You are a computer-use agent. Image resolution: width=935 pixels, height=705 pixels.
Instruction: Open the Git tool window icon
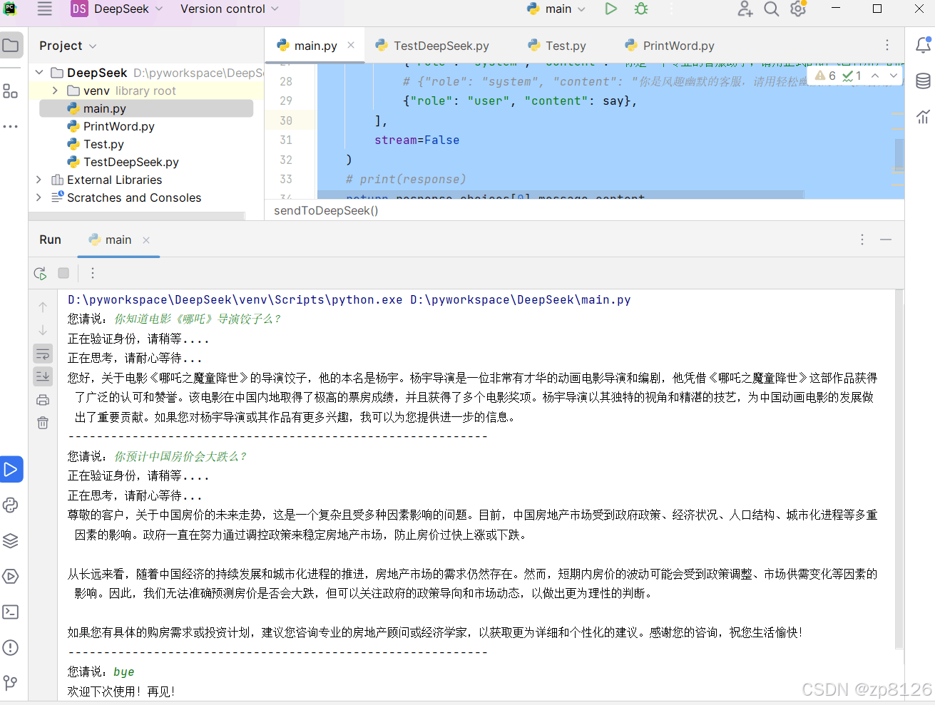[11, 683]
